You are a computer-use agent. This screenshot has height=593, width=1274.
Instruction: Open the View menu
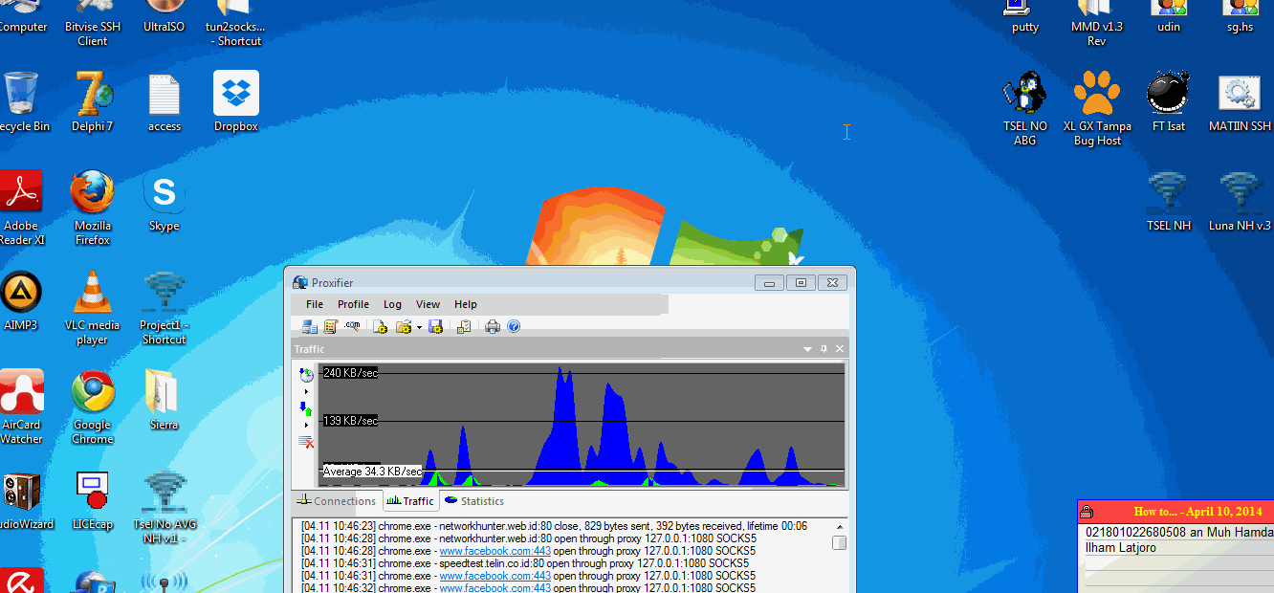(428, 304)
